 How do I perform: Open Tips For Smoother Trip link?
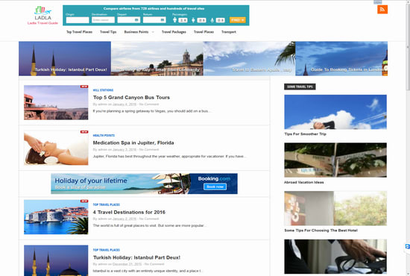tap(305, 134)
